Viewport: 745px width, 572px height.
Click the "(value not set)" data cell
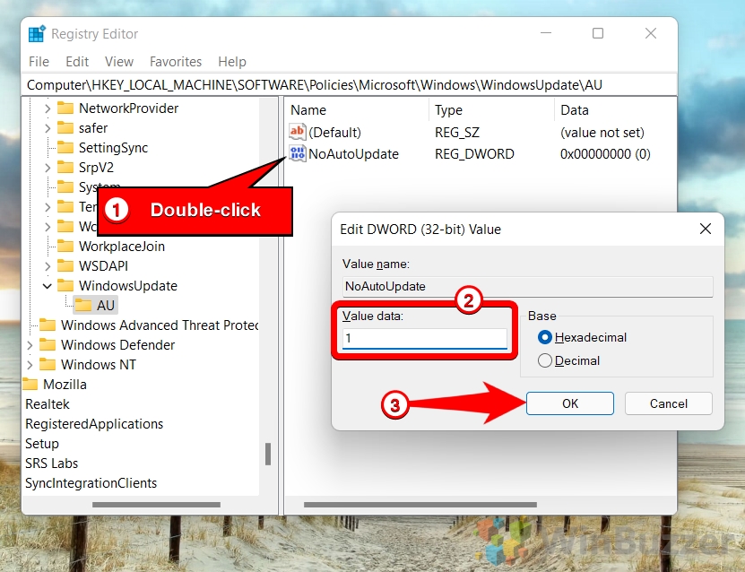click(x=602, y=132)
